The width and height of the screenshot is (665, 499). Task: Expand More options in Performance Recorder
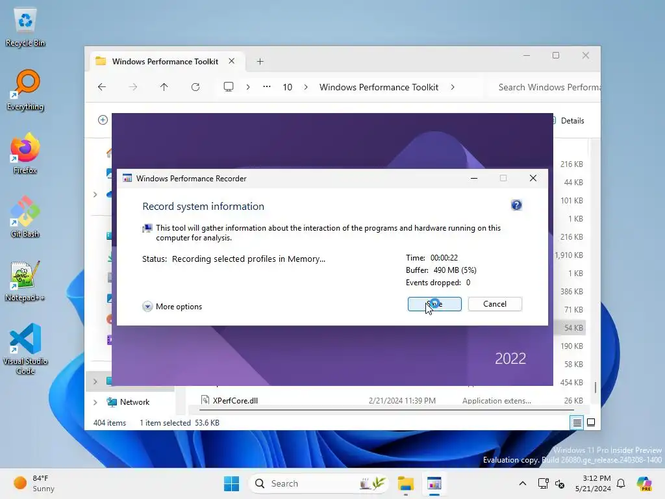[173, 307]
